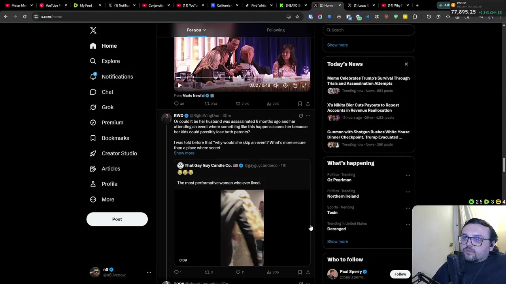Viewport: 506px width, 284px height.
Task: Click the Grok icon on RWD's post
Action: pyautogui.click(x=301, y=116)
